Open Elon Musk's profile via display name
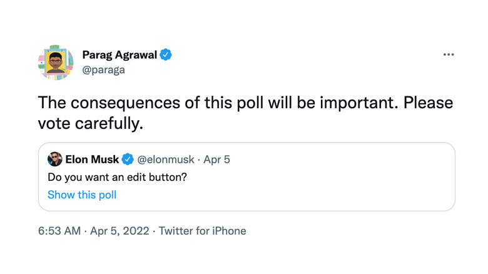 pos(92,159)
